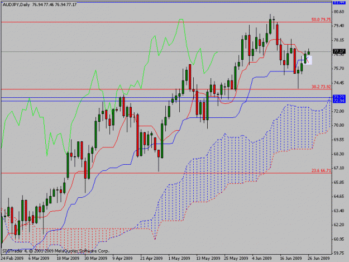The image size is (349, 262).
Task: Click the '1 May 2009' date label
Action: (179, 258)
